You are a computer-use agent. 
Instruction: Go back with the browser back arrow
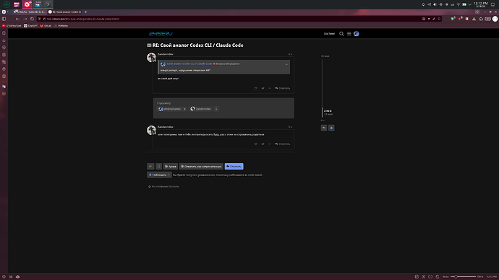(x=17, y=19)
